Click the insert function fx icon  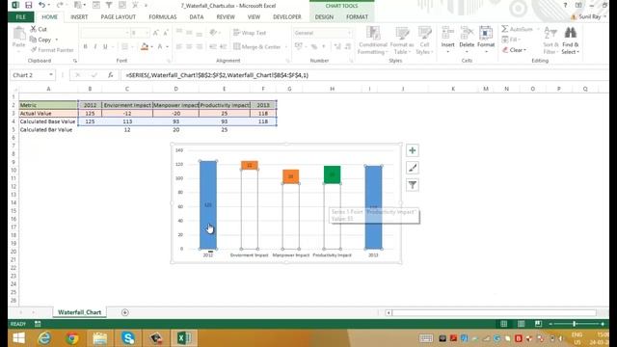click(111, 75)
